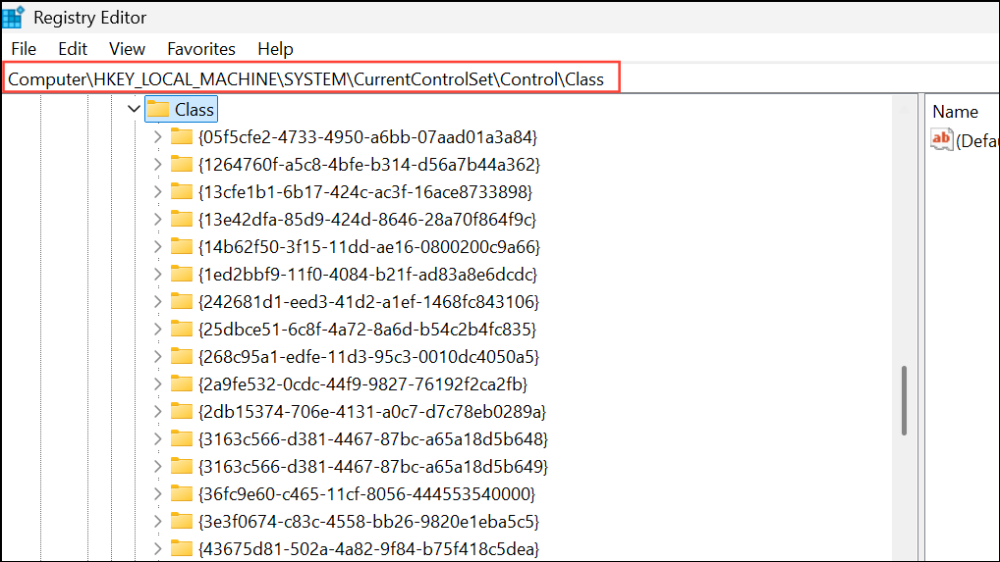This screenshot has height=562, width=1000.
Task: Select key name {36fc9e60-c465-11cf-8056-444553540000}
Action: [x=366, y=494]
